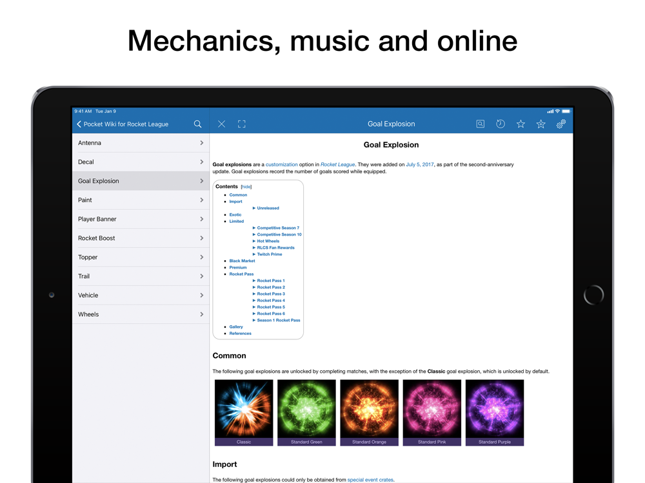Tap the chevron on the Decal row
The width and height of the screenshot is (645, 483).
(x=201, y=162)
